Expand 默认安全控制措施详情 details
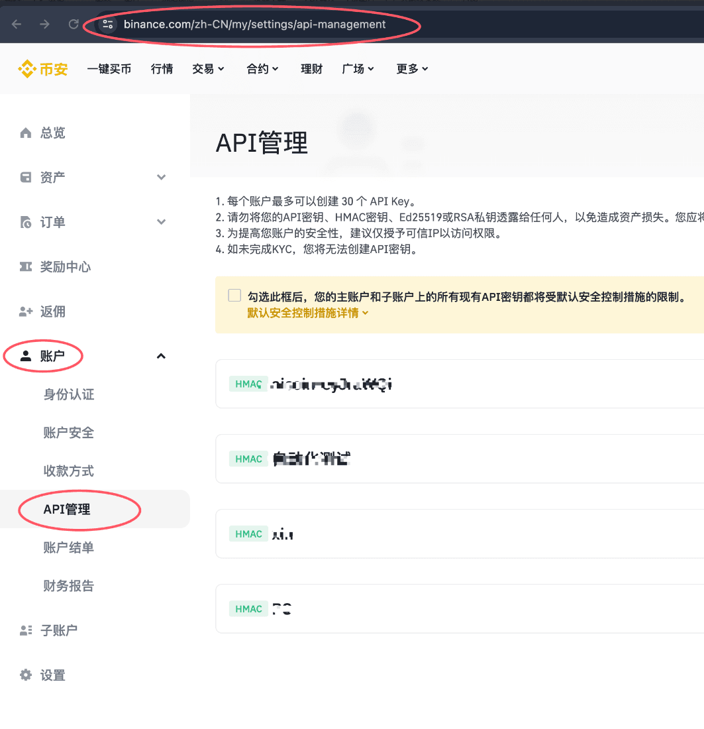The width and height of the screenshot is (704, 729). pyautogui.click(x=307, y=313)
